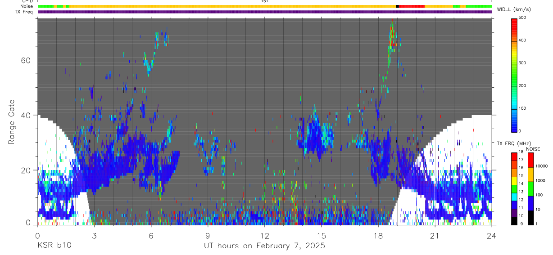This screenshot has height=255, width=553.
Task: Click the 10000 value on NOISE scale
Action: coord(542,166)
